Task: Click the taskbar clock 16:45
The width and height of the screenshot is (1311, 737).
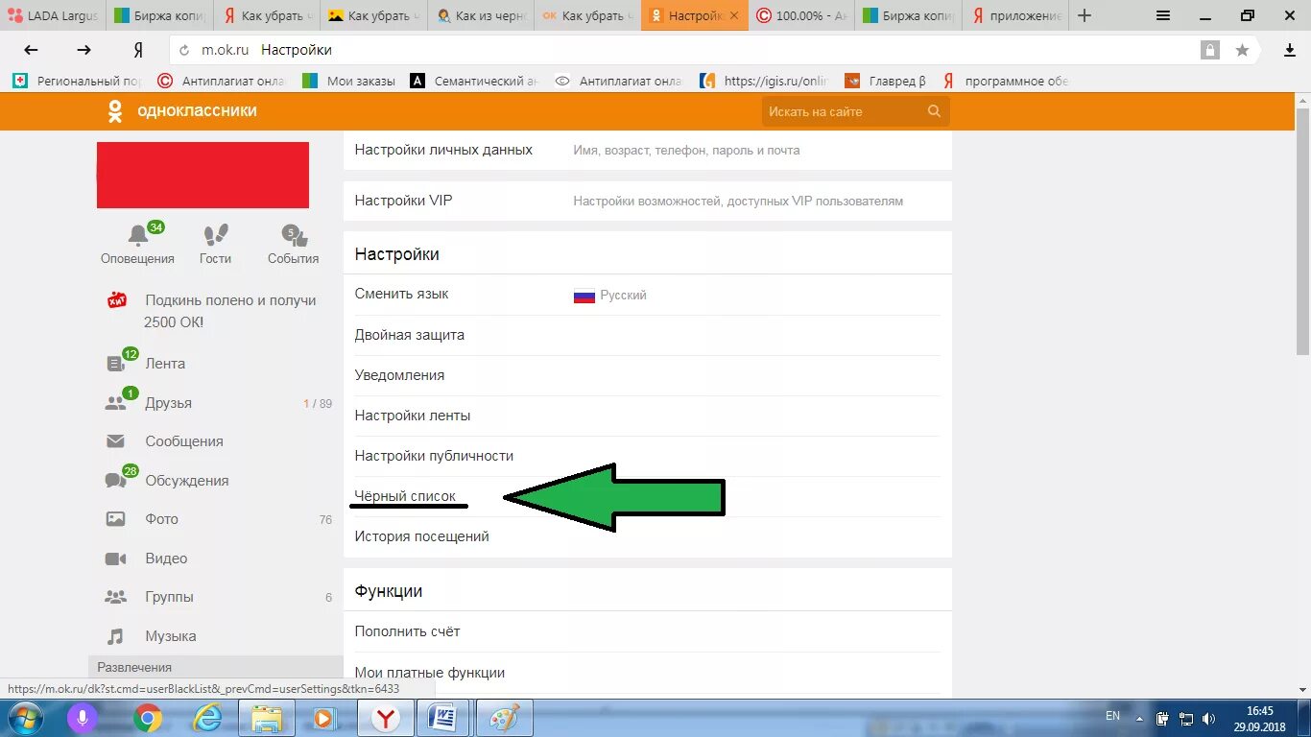Action: tap(1260, 718)
